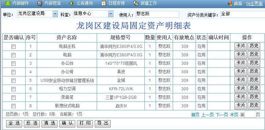The width and height of the screenshot is (265, 130).
Task: Open 公告通知 menu item
Action: 85,3
